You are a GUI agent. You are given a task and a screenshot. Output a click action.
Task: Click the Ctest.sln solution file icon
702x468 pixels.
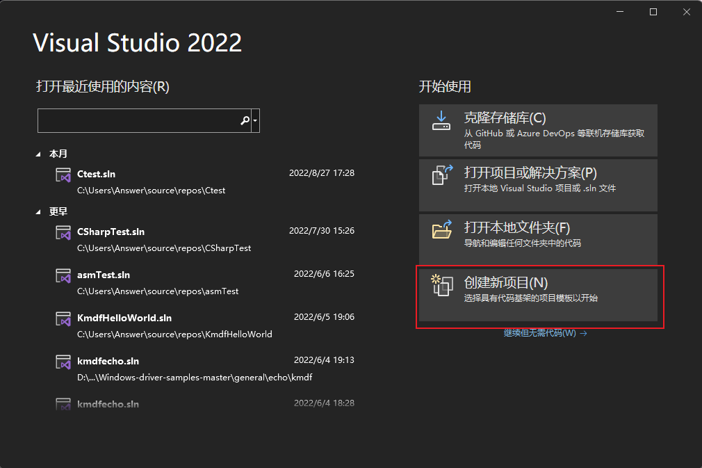point(64,175)
